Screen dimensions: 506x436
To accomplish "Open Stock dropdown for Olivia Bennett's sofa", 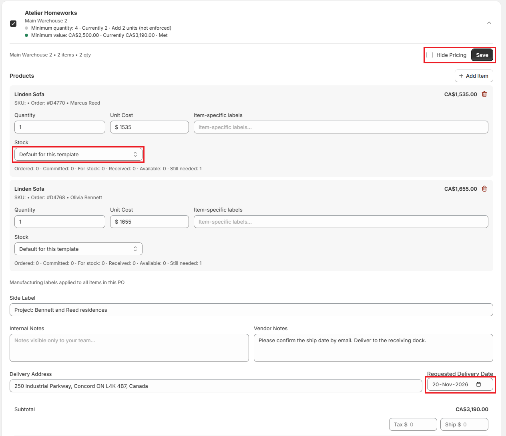I will (x=78, y=249).
